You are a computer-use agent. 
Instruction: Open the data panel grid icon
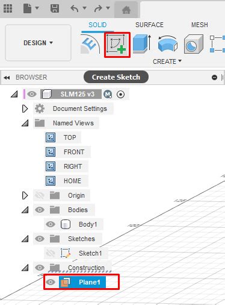[8, 8]
